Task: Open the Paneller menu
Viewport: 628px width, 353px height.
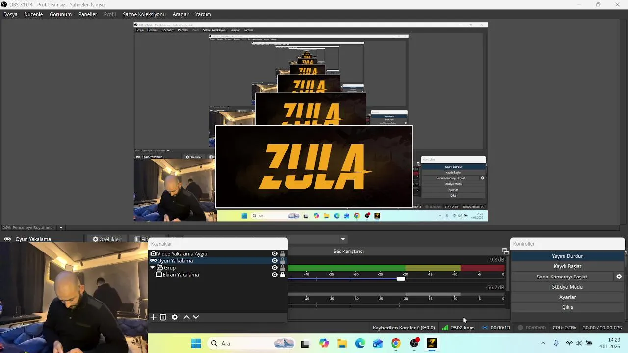Action: point(88,14)
